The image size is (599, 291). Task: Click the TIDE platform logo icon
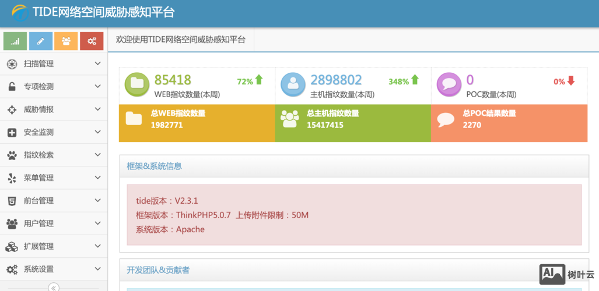(20, 13)
